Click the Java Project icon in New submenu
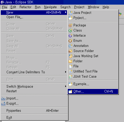Screen dimensions: 124x122 click(70, 13)
